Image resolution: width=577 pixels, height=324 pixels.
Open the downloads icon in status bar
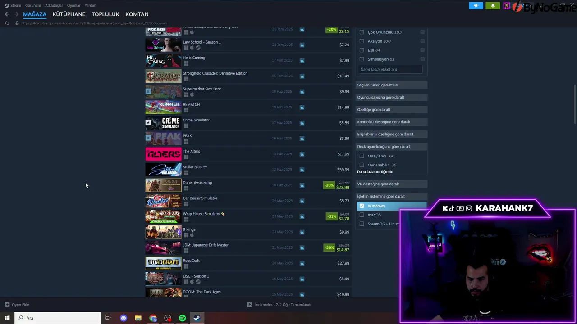coord(250,305)
